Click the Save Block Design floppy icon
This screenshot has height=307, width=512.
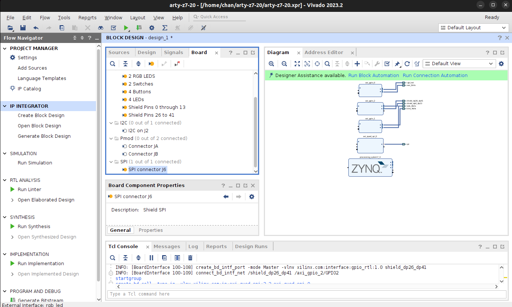click(23, 28)
